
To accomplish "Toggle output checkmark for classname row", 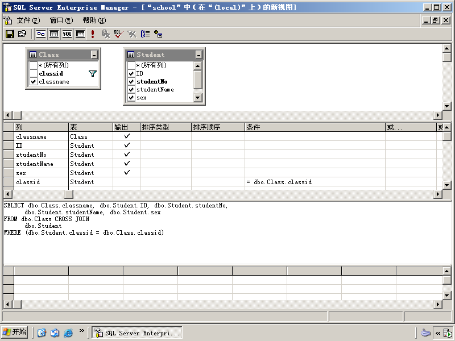I will 126,136.
